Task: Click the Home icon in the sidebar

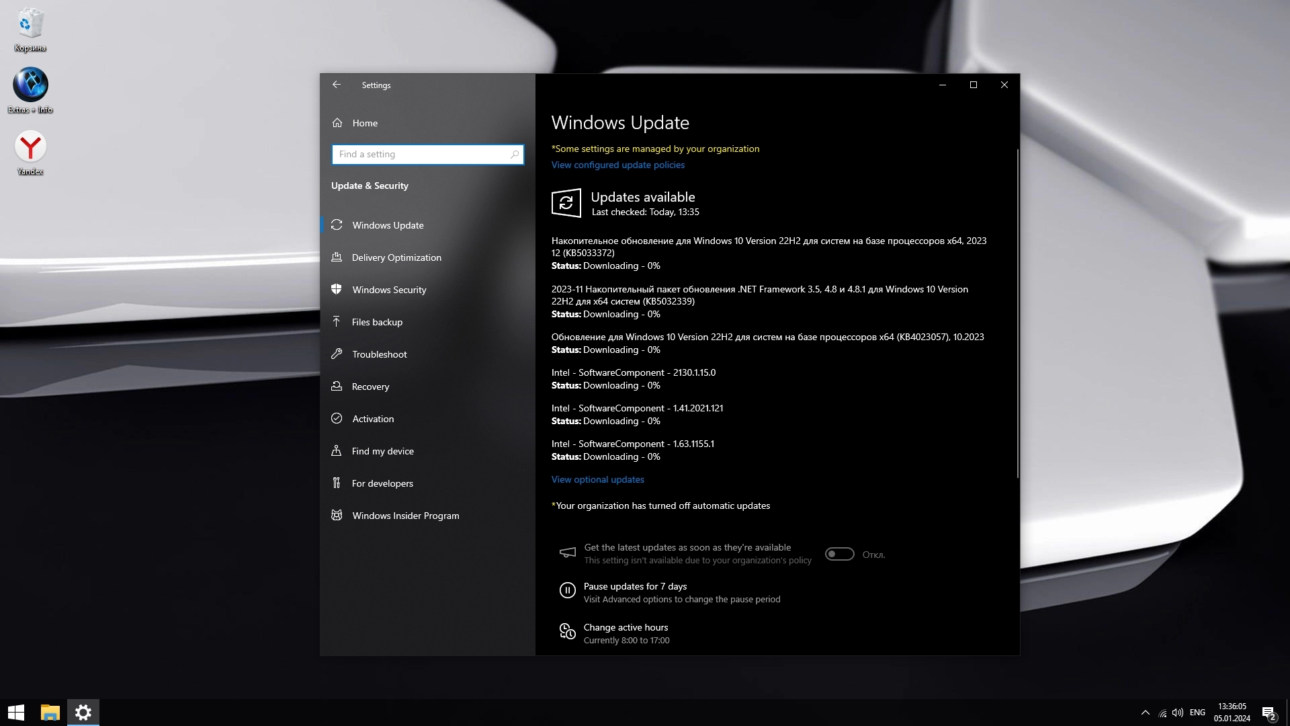Action: [337, 123]
